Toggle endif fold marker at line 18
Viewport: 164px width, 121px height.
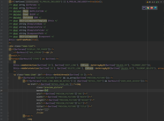tap(8, 56)
